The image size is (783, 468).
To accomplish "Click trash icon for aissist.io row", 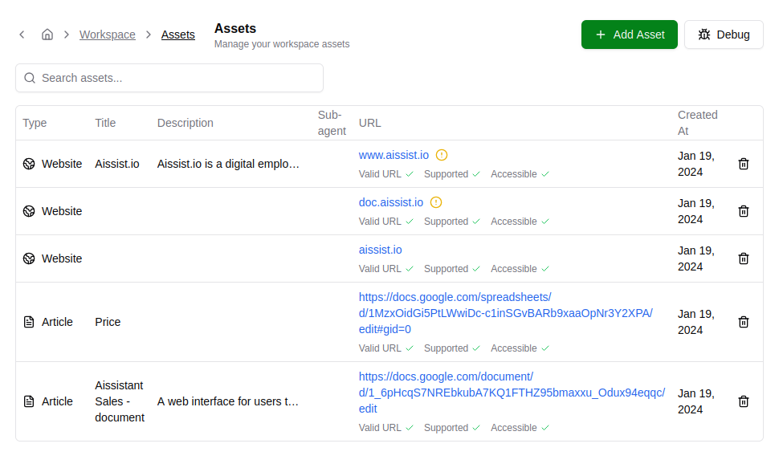I will 744,258.
